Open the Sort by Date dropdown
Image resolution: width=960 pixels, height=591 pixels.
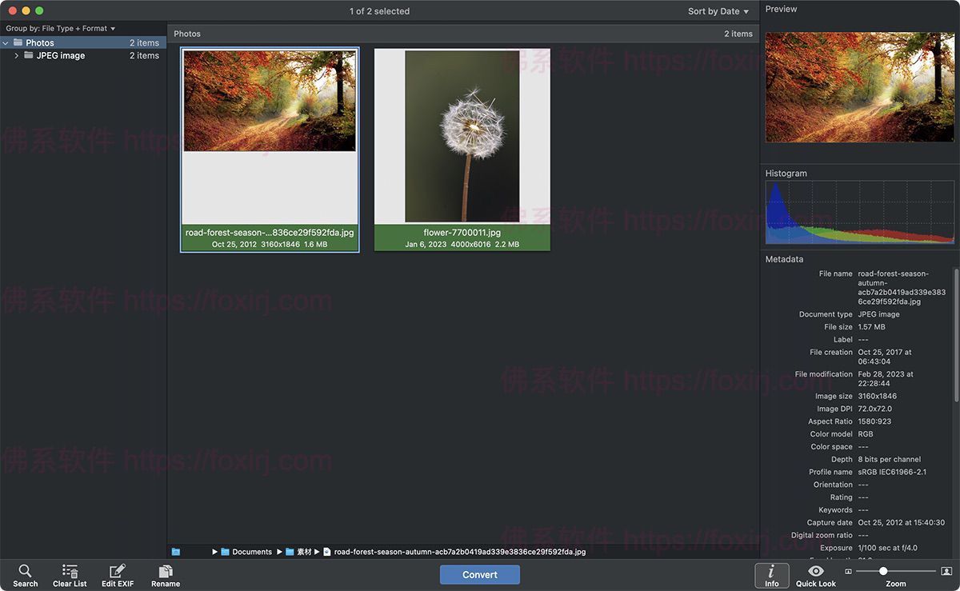click(x=718, y=10)
